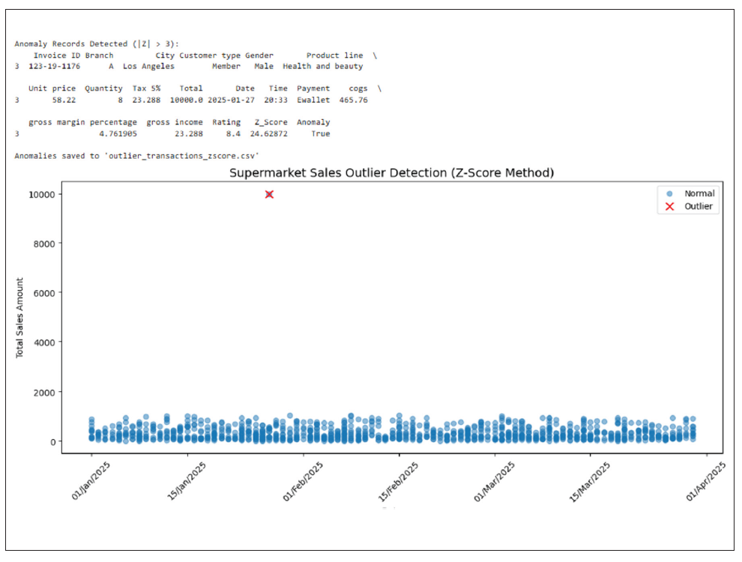
Task: Click the blue Normal marker in the legend
Action: 669,193
